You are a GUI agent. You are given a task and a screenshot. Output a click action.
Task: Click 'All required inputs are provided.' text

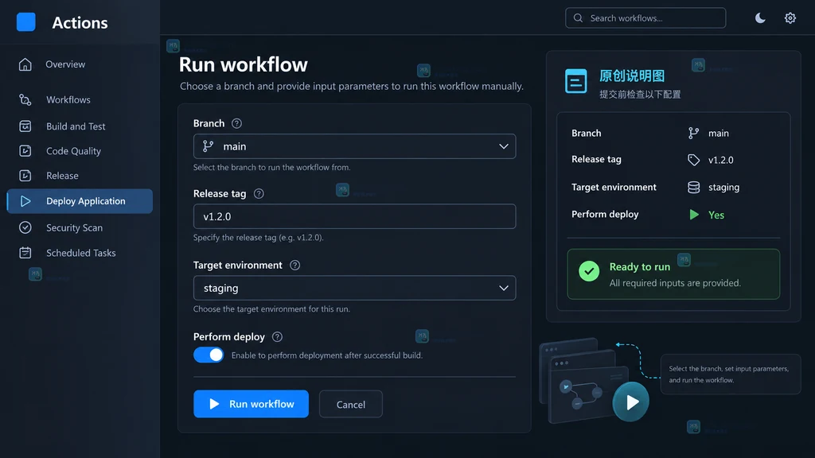(675, 283)
